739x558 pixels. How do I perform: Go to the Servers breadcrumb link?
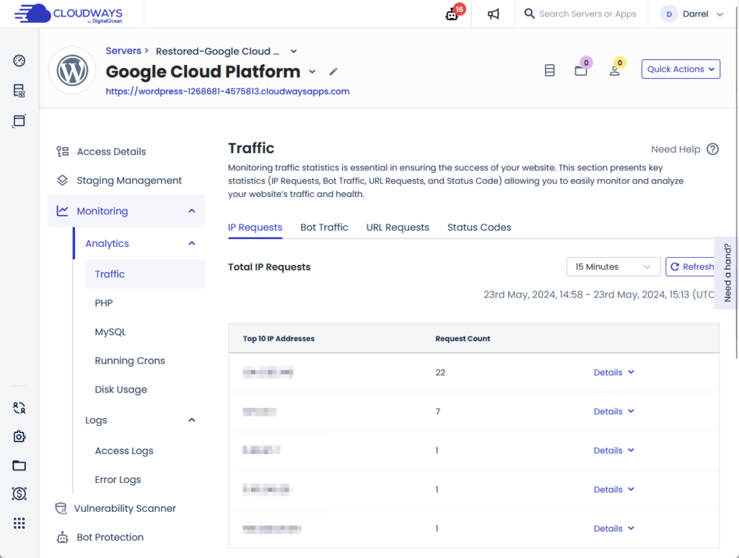123,51
